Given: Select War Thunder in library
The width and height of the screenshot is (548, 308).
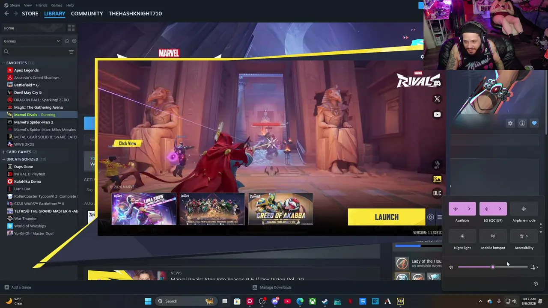Looking at the screenshot, I should tap(25, 219).
